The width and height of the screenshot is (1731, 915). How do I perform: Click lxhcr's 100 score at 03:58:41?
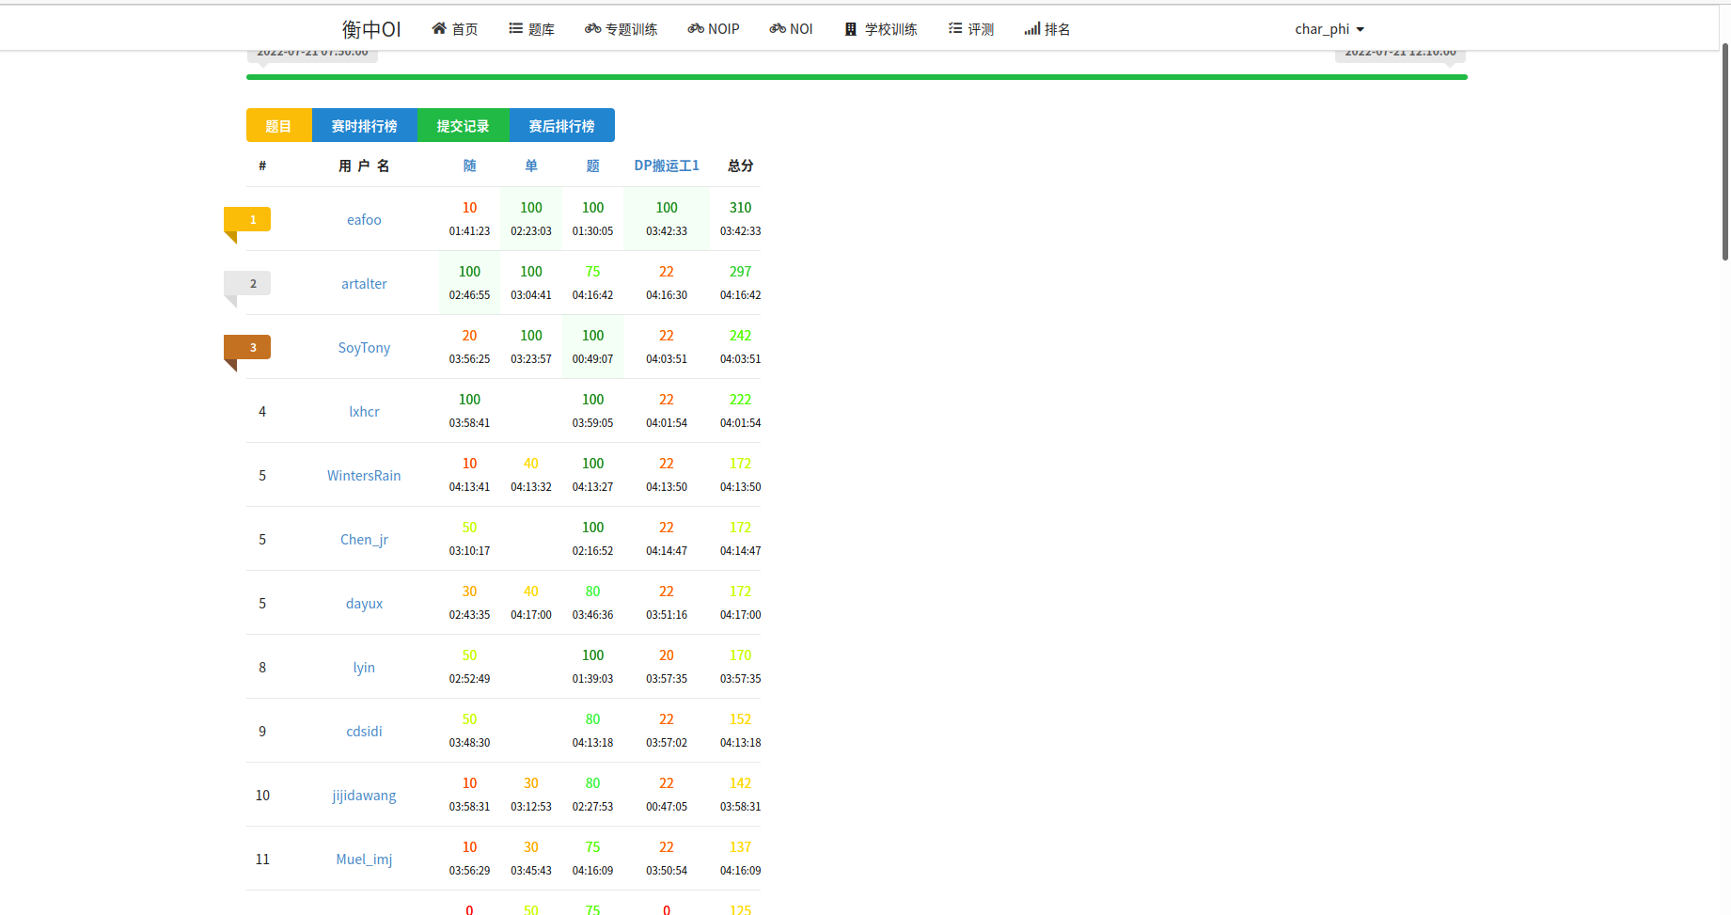pos(469,399)
